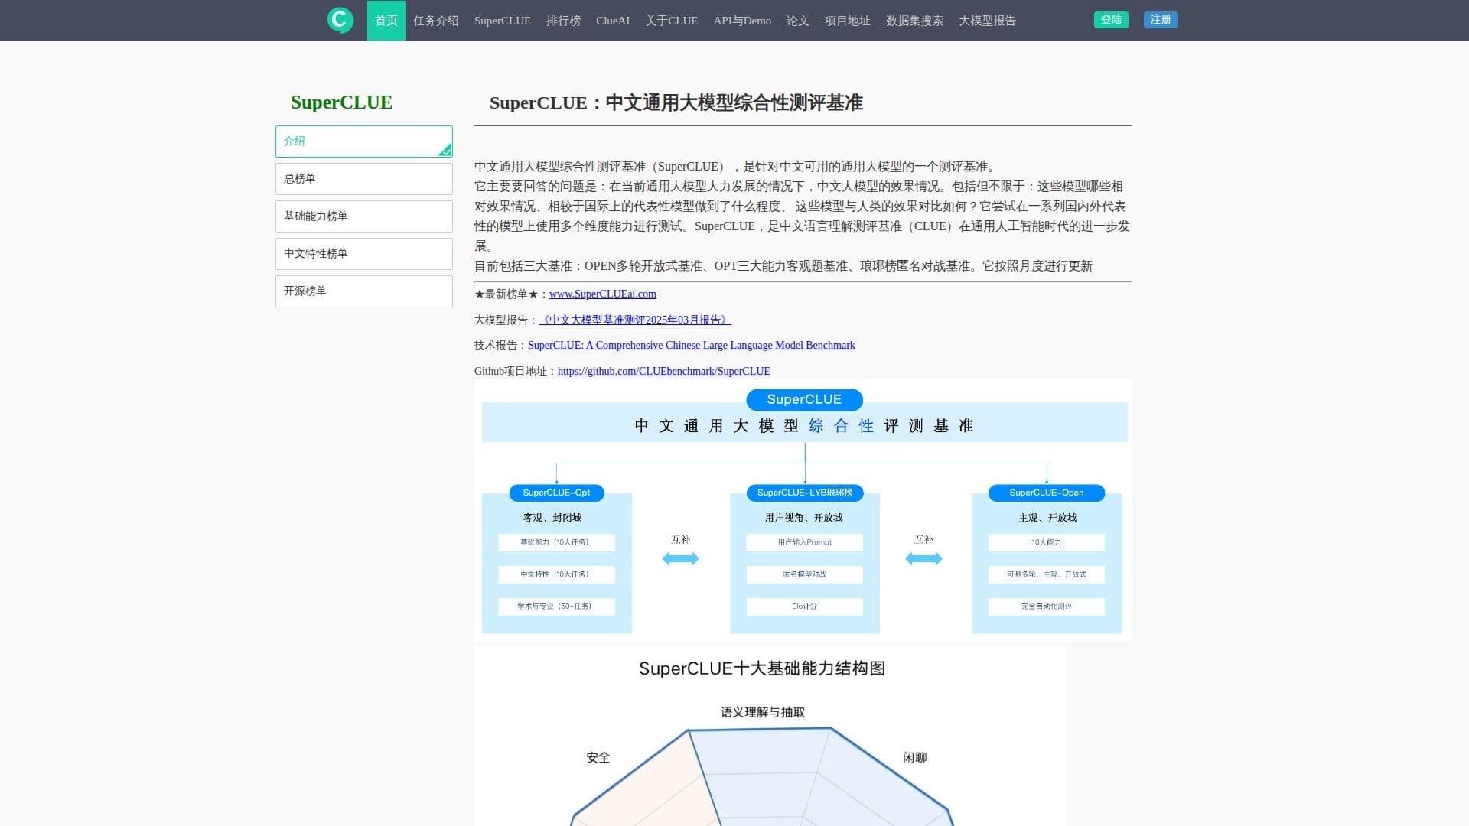Open 数据集搜索 in the navbar
This screenshot has width=1469, height=826.
[914, 21]
